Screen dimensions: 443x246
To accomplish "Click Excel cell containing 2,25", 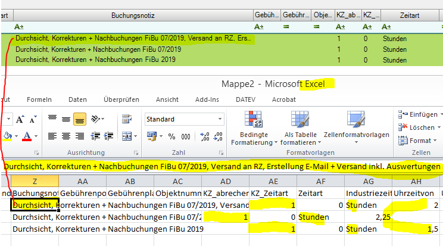I will pos(368,217).
